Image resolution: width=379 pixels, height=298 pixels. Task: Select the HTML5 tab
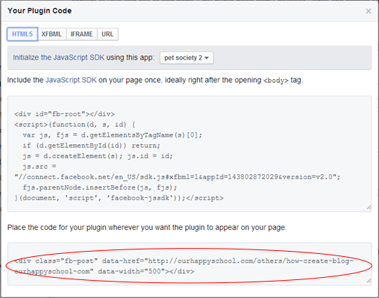click(x=22, y=34)
